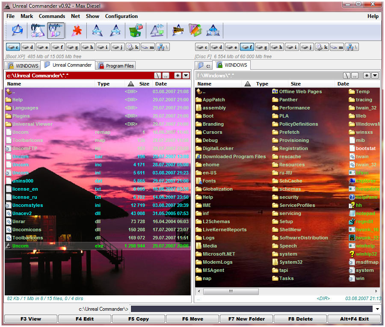
Task: Select drive g in left drive bar
Action: click(x=73, y=47)
